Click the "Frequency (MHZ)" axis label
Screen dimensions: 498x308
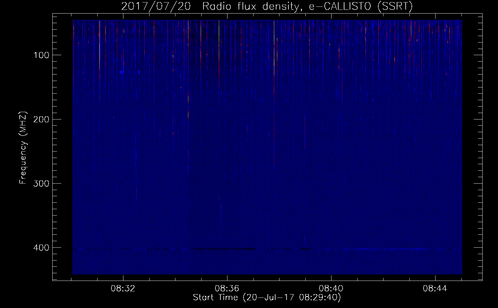pyautogui.click(x=23, y=148)
